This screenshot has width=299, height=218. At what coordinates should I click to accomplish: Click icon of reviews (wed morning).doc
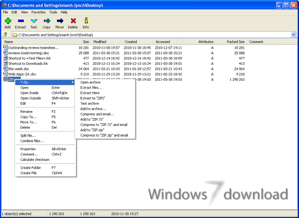(x=5, y=53)
